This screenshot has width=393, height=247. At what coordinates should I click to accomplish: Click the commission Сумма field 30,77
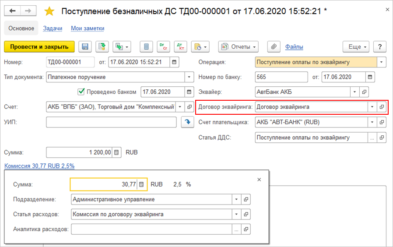[x=104, y=184]
